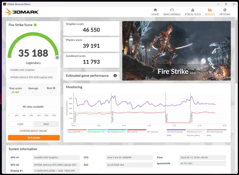Click the Fire Strike score 35 188
The height and width of the screenshot is (175, 239).
[x=33, y=53]
